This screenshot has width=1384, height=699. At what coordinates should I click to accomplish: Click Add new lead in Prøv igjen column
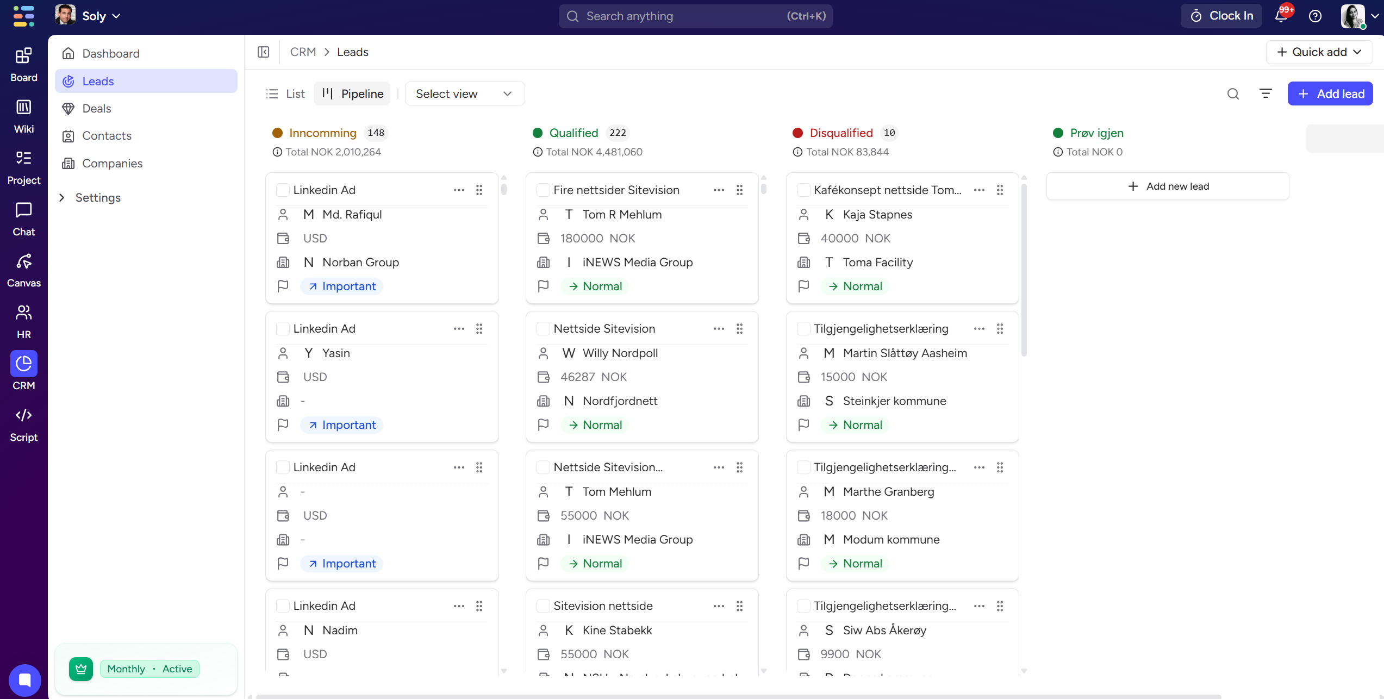1168,186
